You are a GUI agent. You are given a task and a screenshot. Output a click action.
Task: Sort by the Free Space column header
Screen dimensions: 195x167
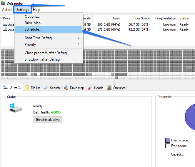(x=141, y=18)
